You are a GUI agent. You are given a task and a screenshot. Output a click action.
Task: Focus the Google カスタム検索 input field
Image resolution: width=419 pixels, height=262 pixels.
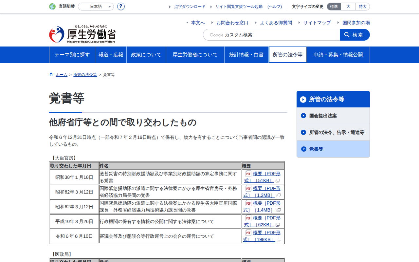(x=271, y=35)
